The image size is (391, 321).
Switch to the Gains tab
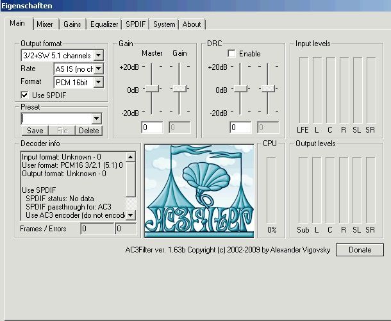tap(72, 24)
